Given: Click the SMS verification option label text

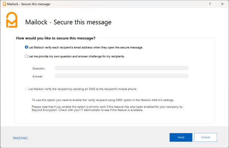Looking at the screenshot, I should 83,89.
